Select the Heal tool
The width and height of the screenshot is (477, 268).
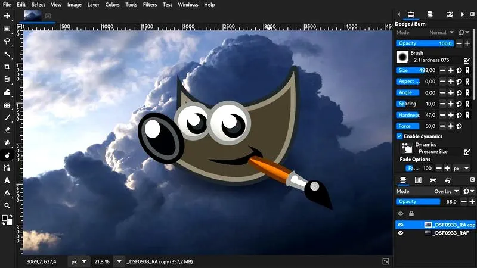click(7, 142)
